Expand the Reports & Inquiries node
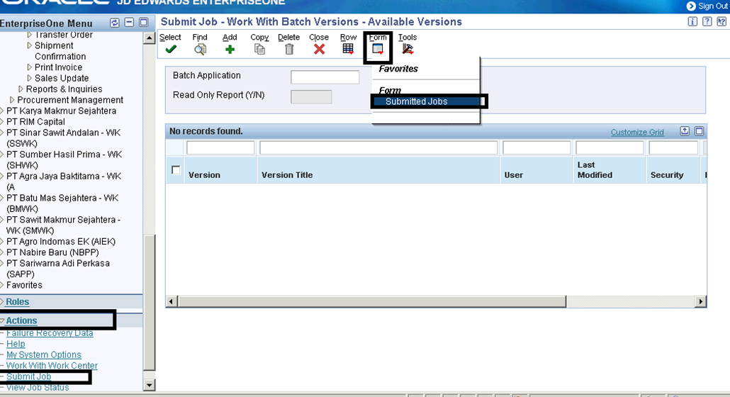Viewport: 730px width, 397px height. [x=21, y=89]
